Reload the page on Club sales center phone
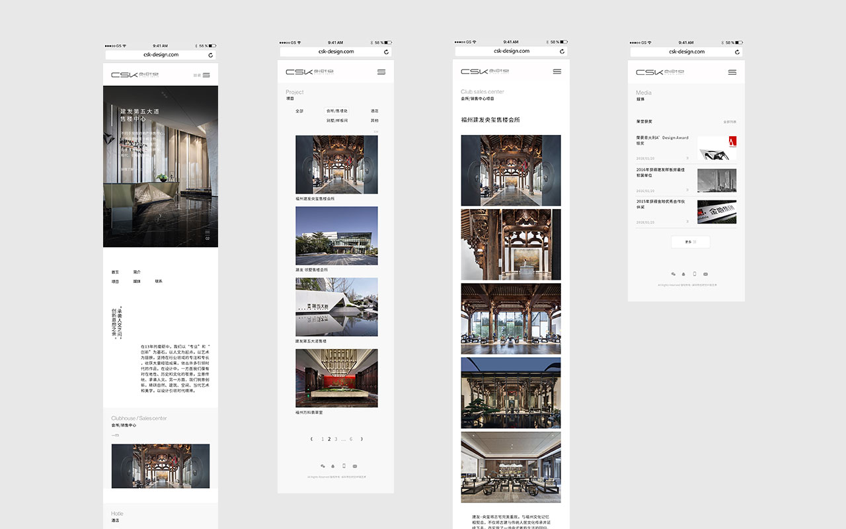 tap(562, 51)
